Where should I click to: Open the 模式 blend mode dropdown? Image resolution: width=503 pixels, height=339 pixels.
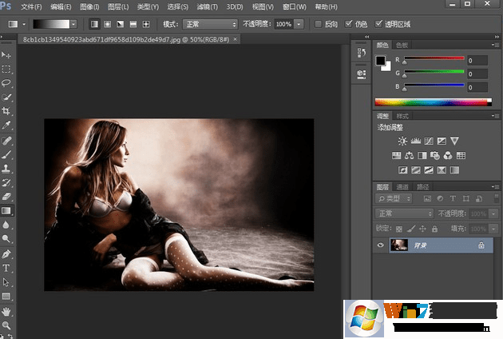coord(211,25)
